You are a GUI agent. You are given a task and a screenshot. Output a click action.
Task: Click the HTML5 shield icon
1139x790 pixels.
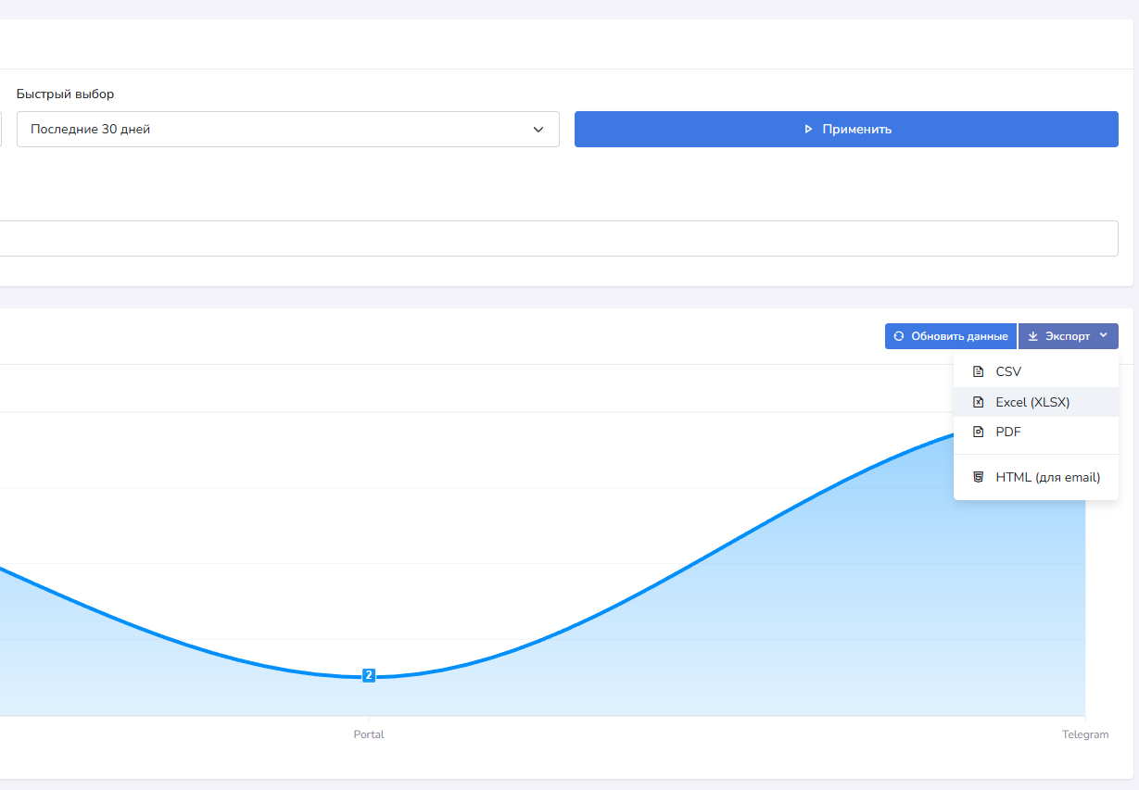(978, 478)
